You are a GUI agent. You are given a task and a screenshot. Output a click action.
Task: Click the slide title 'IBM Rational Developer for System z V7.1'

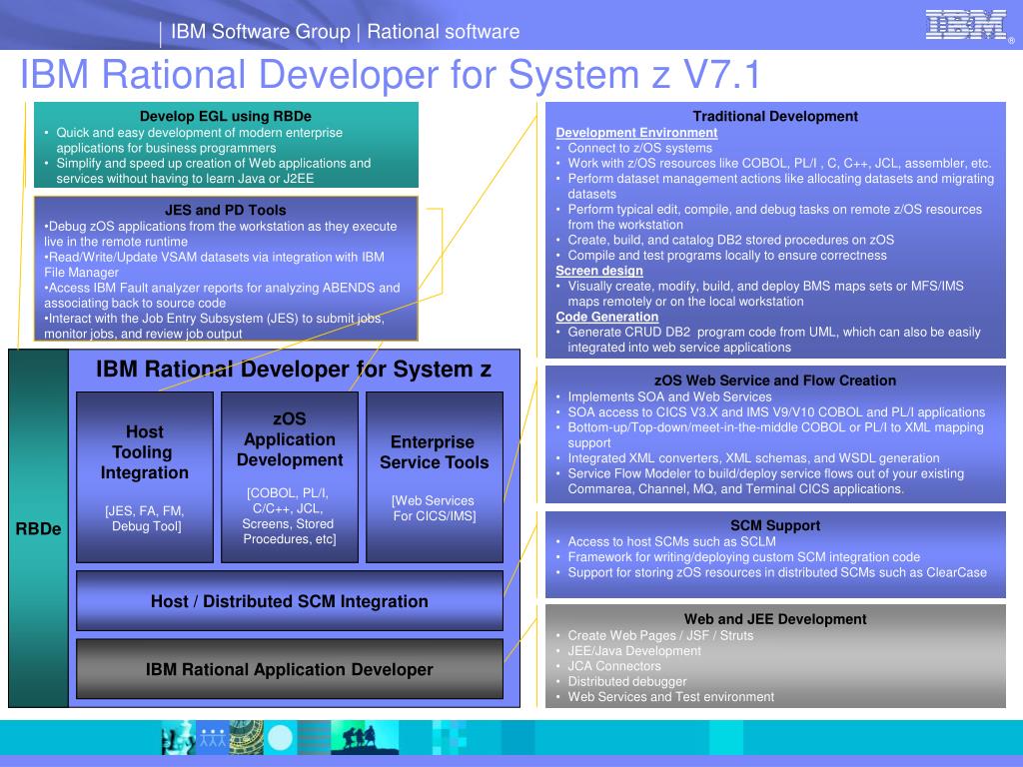(x=391, y=74)
